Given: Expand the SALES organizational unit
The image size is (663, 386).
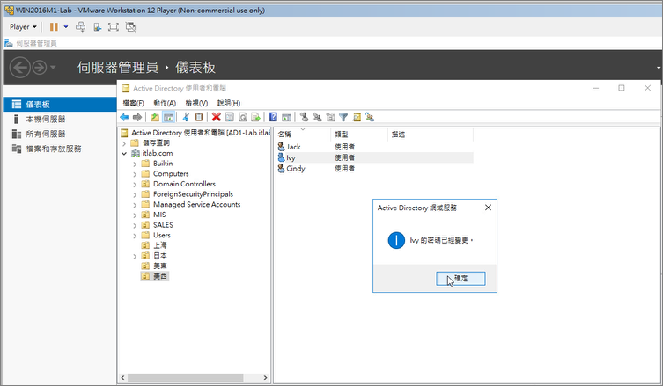Looking at the screenshot, I should [135, 225].
